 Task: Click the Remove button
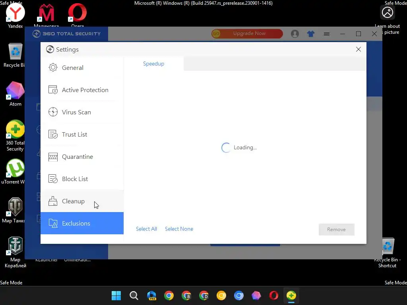(336, 230)
